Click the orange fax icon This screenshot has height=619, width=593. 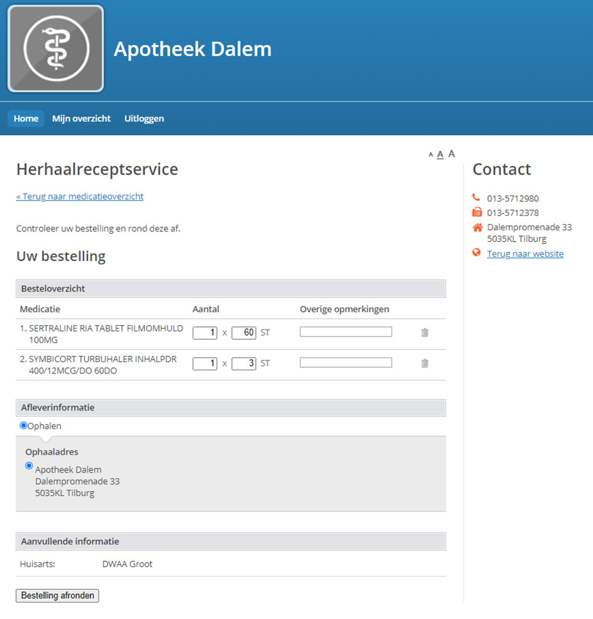(477, 212)
